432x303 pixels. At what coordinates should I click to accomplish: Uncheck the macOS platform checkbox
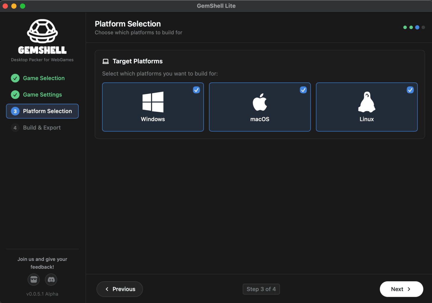coord(303,90)
